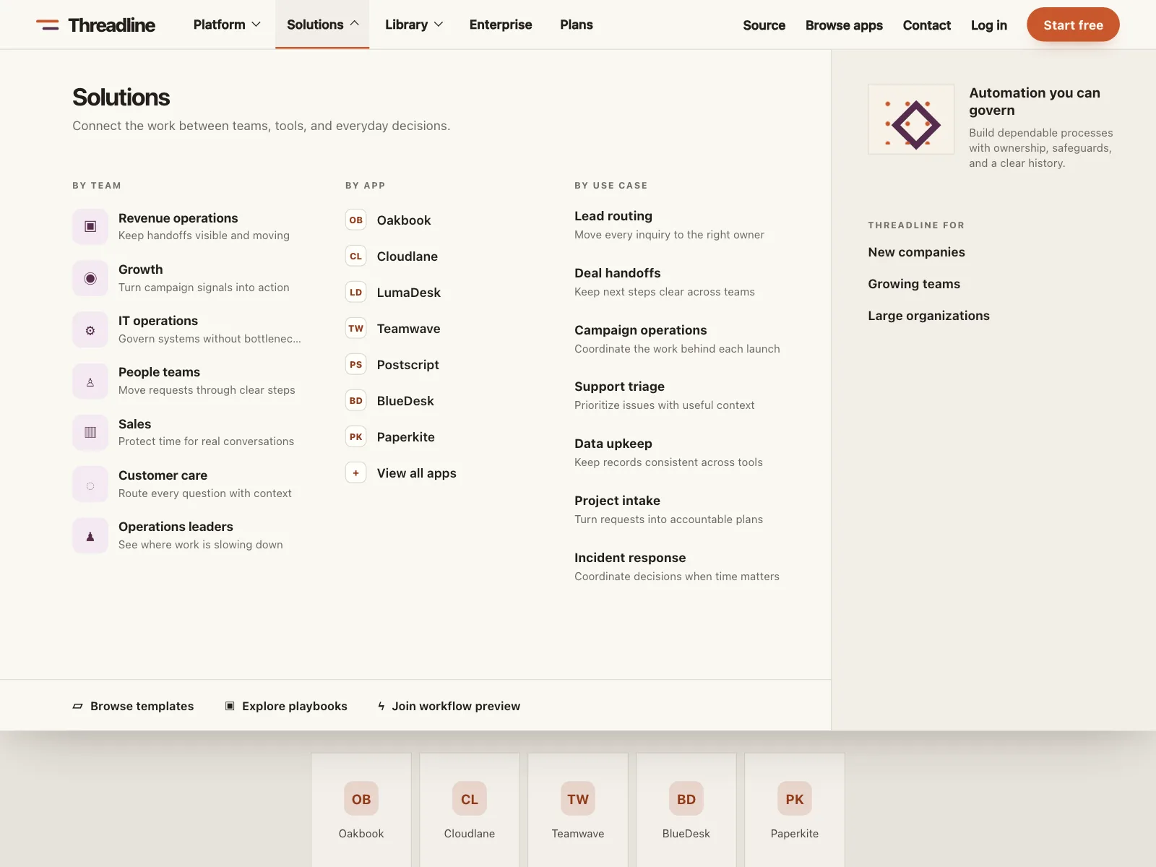This screenshot has height=867, width=1156.
Task: Click the Customer care title
Action: [x=163, y=475]
